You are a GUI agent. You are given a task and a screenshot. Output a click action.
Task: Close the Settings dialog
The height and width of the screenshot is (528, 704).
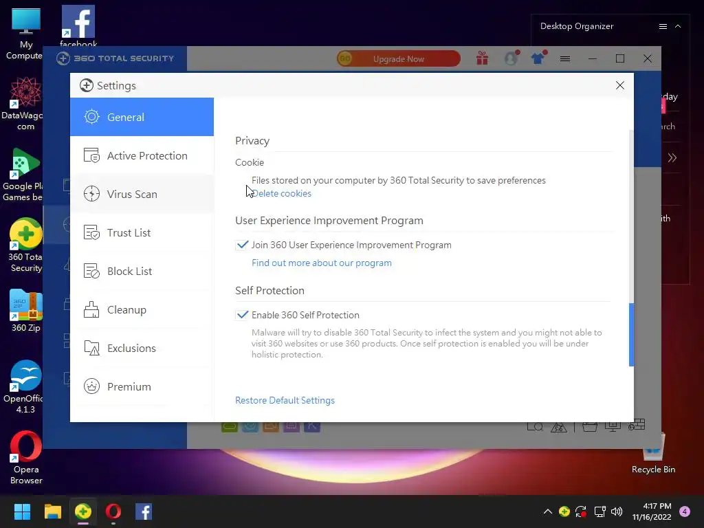[620, 85]
